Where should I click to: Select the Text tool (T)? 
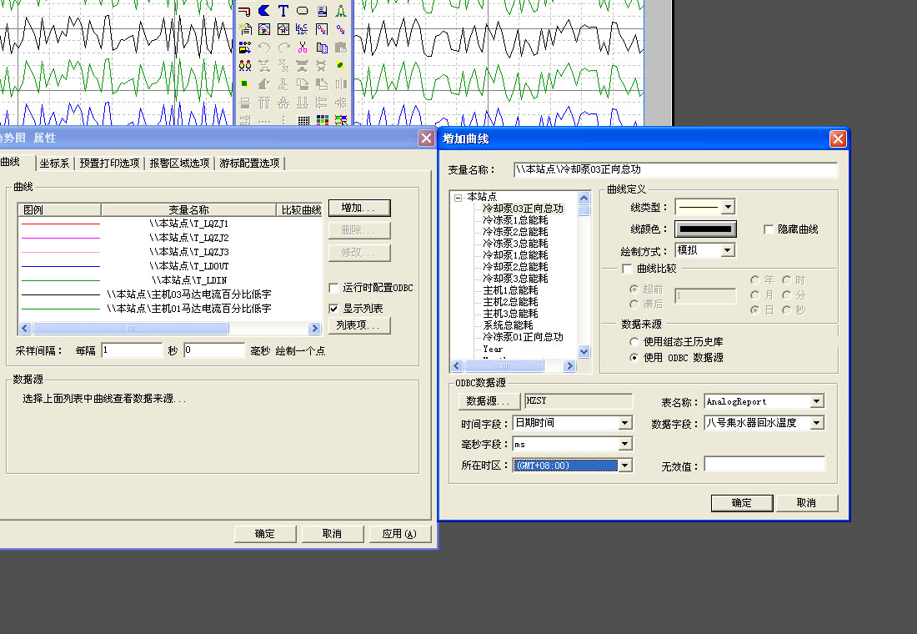click(x=283, y=11)
